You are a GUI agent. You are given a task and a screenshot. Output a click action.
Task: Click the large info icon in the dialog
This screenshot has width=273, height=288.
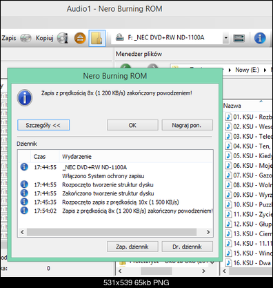point(25,98)
